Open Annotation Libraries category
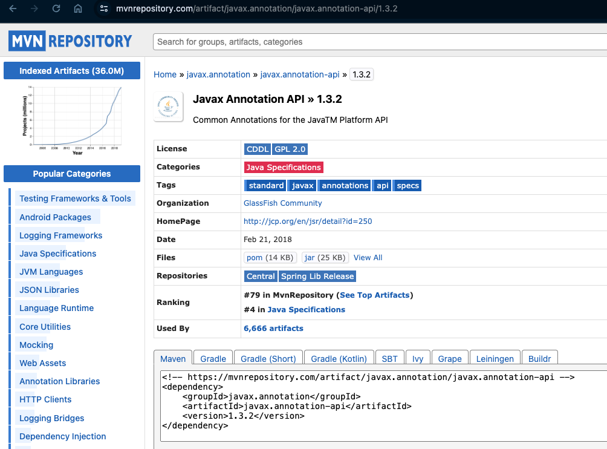This screenshot has height=449, width=607. click(60, 381)
